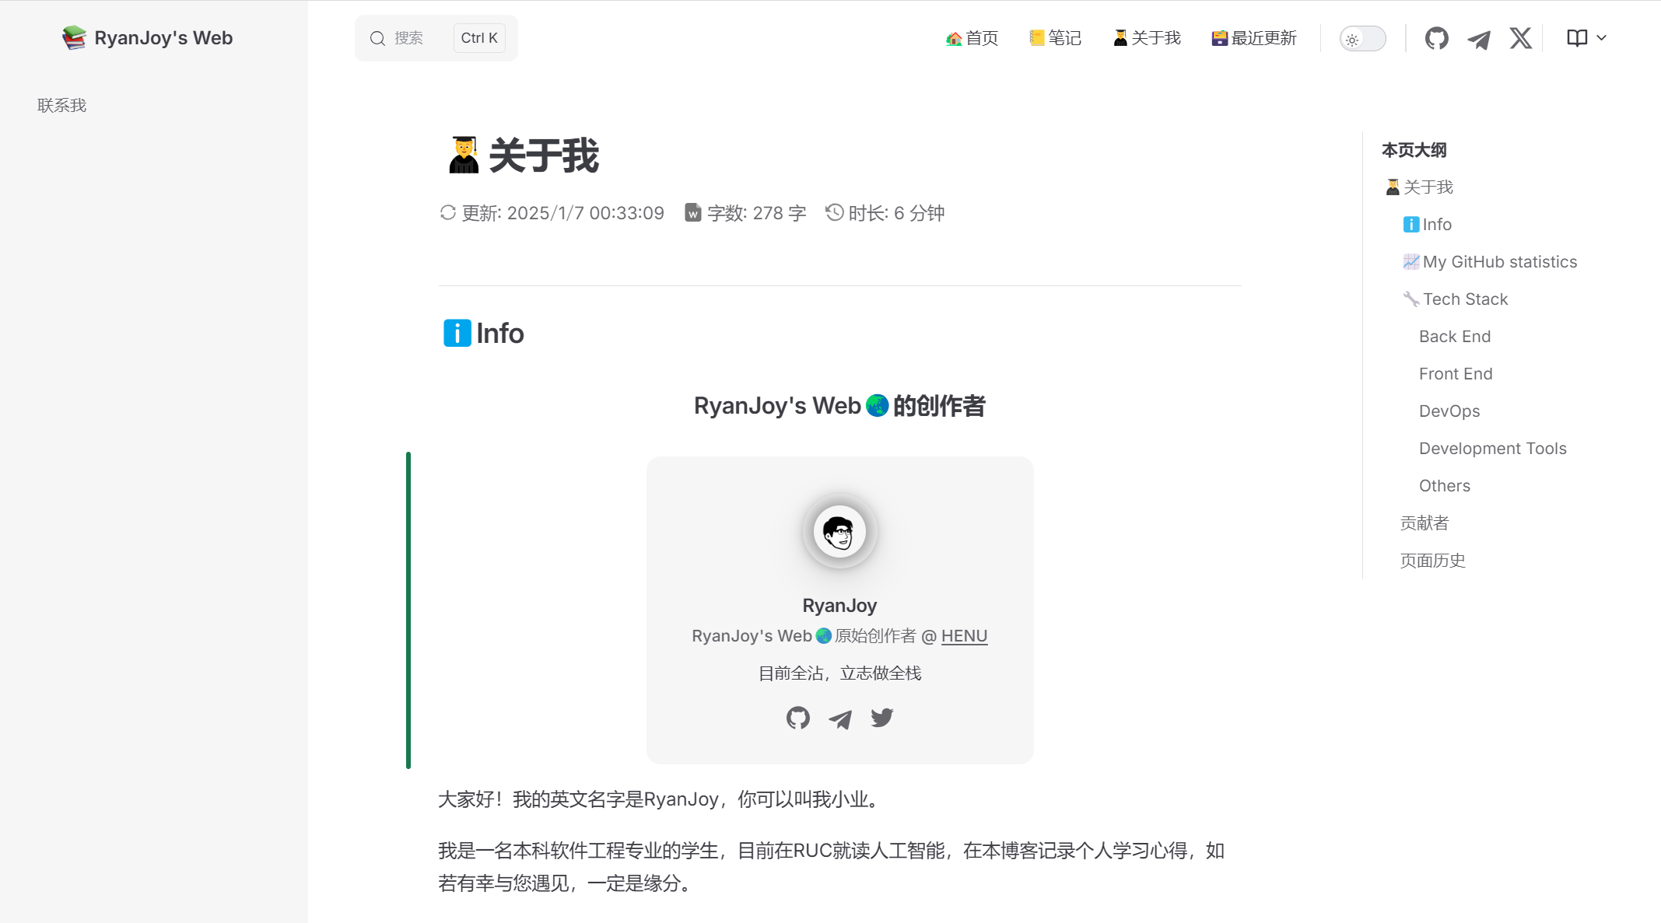1661x923 pixels.
Task: Click RyanJoy's avatar thumbnail
Action: [839, 532]
